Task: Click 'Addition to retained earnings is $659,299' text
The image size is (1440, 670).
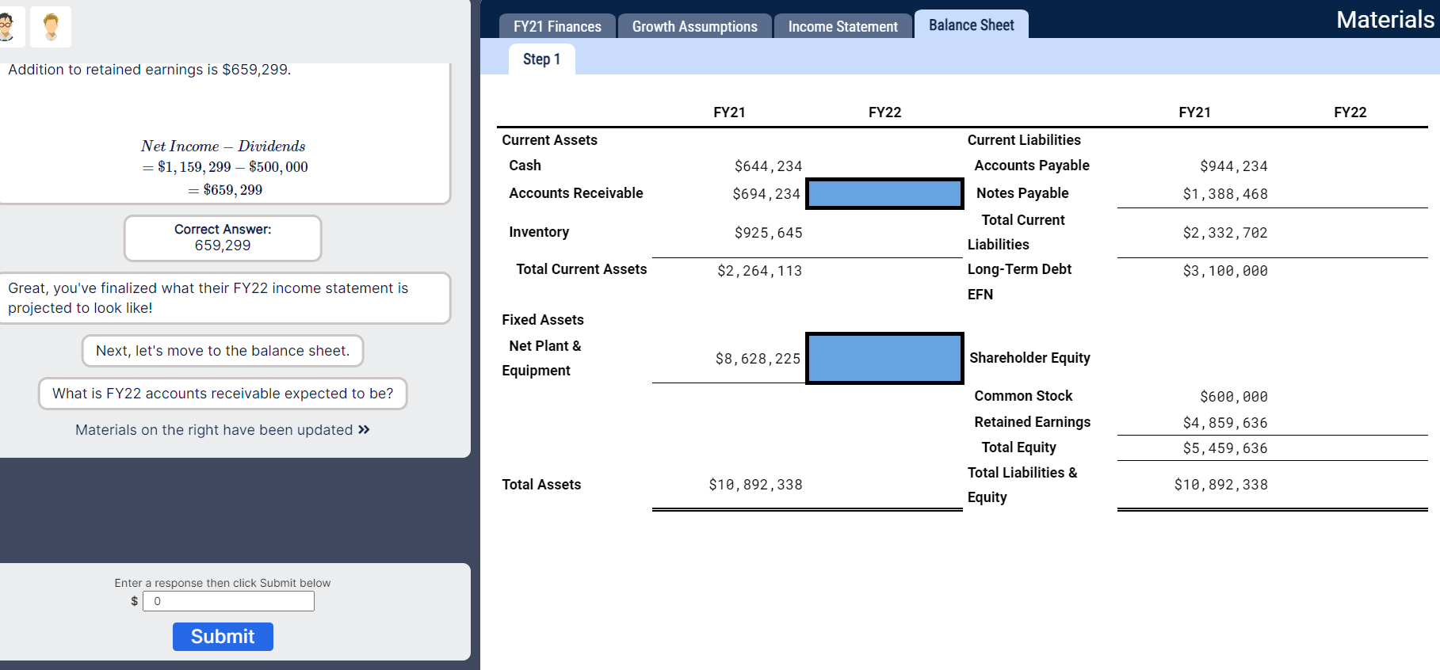Action: pyautogui.click(x=150, y=70)
